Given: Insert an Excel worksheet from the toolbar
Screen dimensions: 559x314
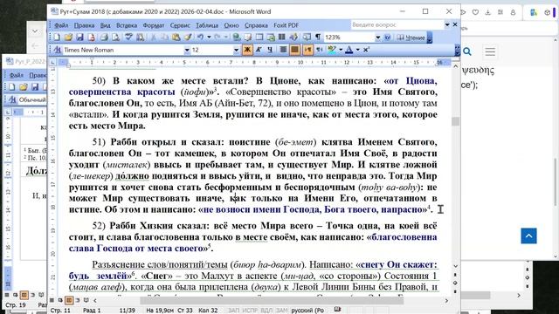Looking at the screenshot, I should tap(271, 37).
